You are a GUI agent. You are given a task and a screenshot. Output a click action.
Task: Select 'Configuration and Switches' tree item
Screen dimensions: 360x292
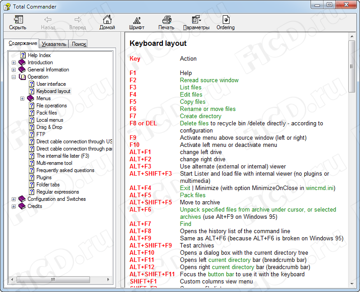pos(57,199)
